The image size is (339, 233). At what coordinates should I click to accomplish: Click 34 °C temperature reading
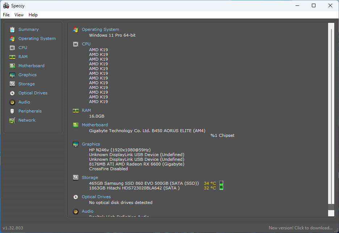[210, 183]
